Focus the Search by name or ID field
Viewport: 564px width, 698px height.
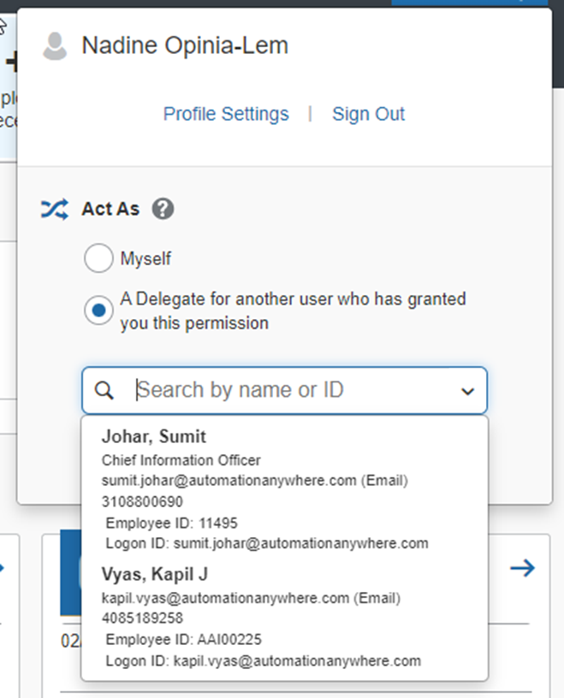(x=284, y=390)
